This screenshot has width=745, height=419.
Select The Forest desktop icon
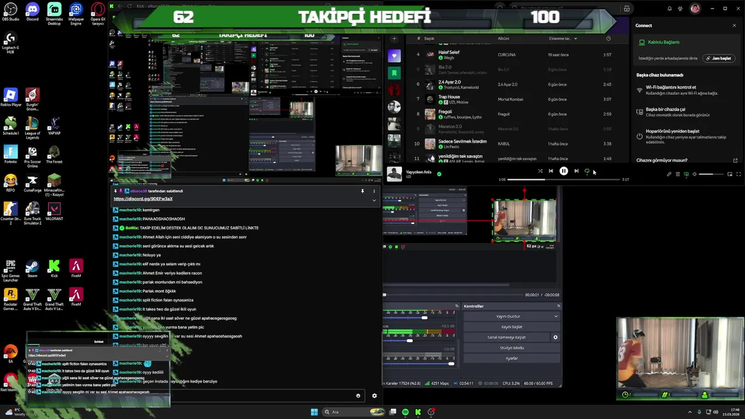click(x=54, y=154)
